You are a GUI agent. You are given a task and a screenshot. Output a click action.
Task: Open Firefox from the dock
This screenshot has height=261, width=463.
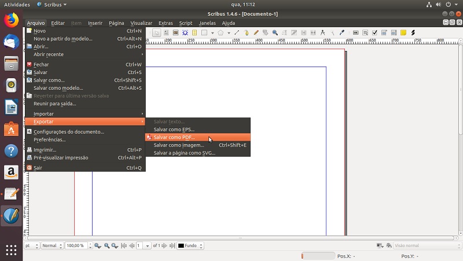pyautogui.click(x=11, y=20)
